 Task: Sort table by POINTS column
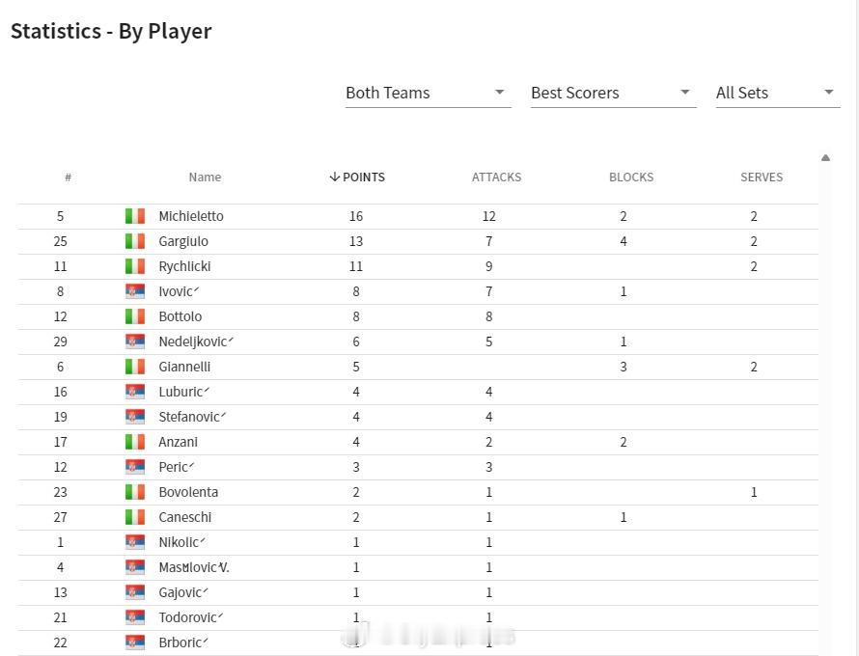click(x=357, y=178)
